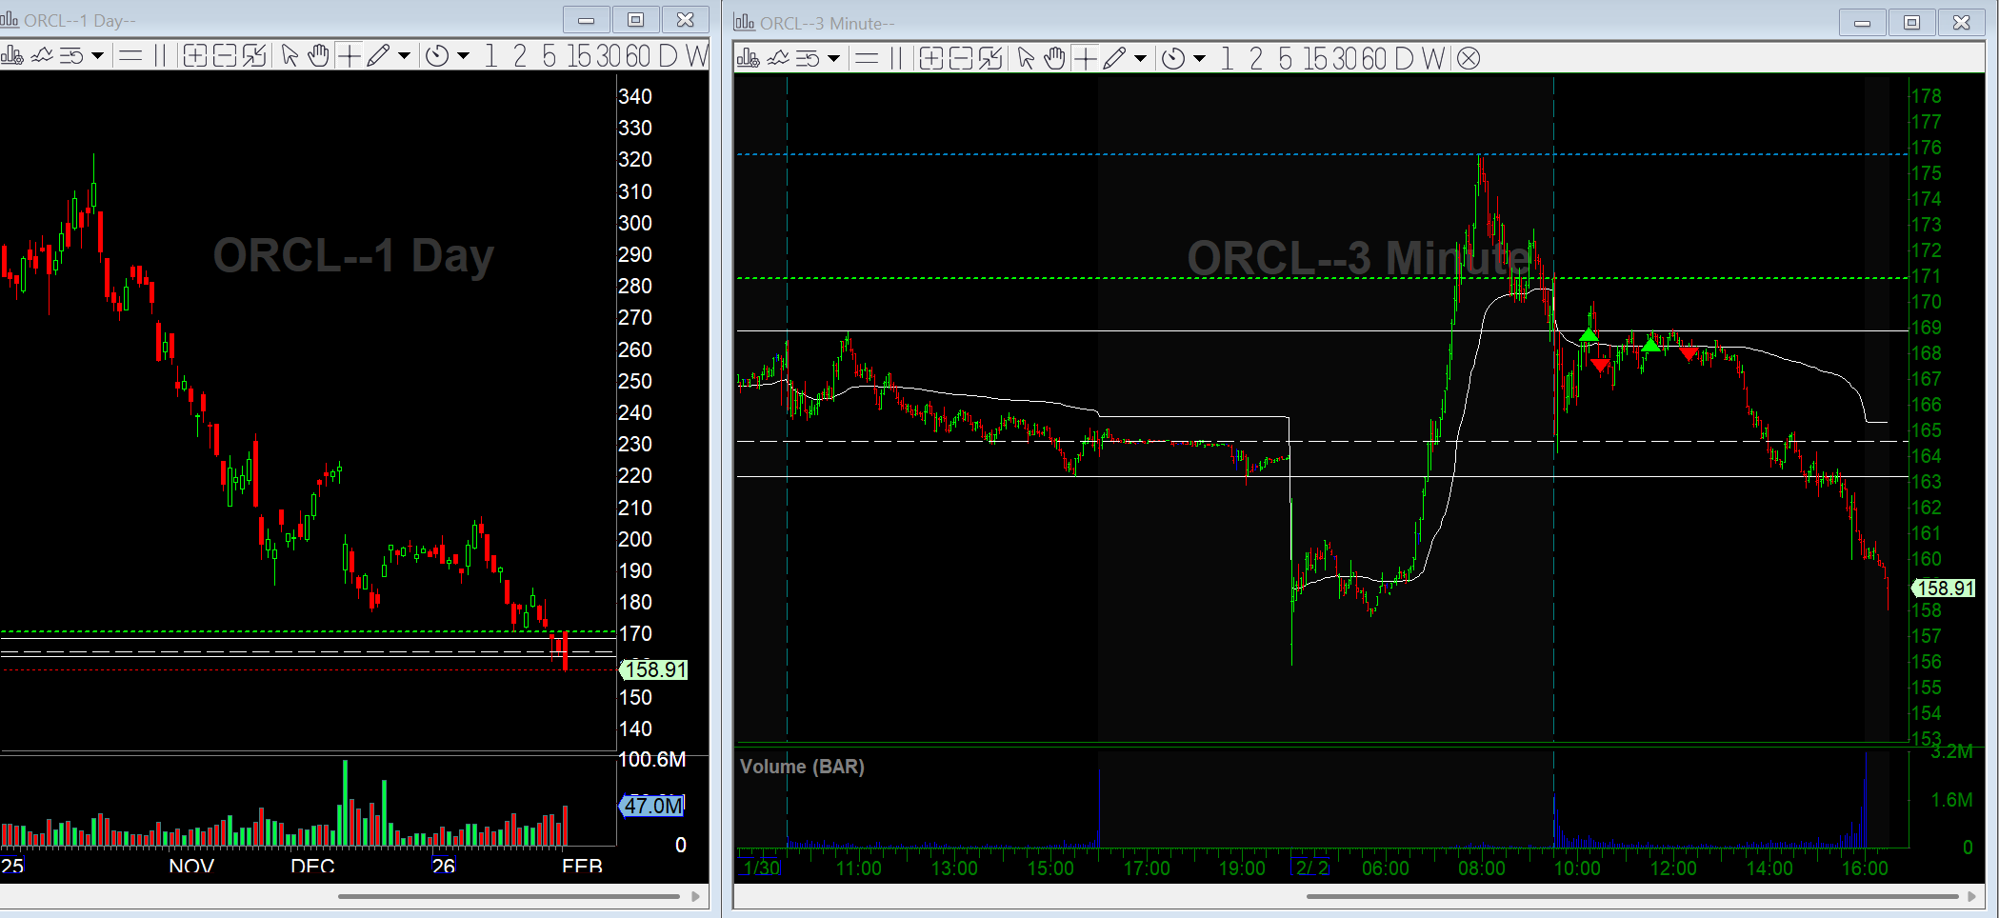Click the Volume (BAR) panel label
Screen dimensions: 1999x918
click(802, 767)
